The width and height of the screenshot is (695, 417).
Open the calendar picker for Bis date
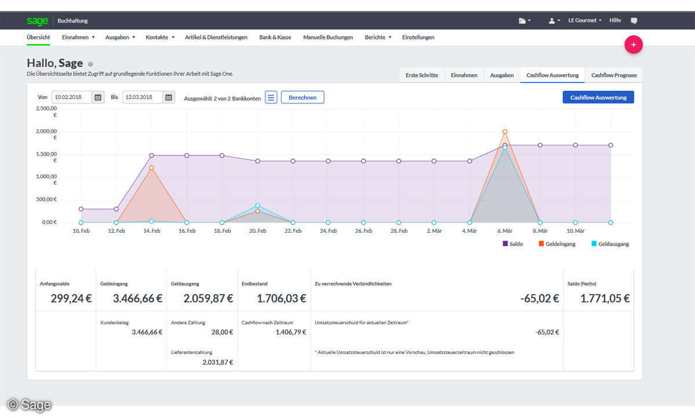coord(169,97)
